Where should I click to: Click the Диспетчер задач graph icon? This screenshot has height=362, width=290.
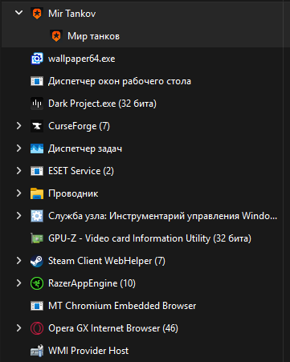(x=37, y=148)
